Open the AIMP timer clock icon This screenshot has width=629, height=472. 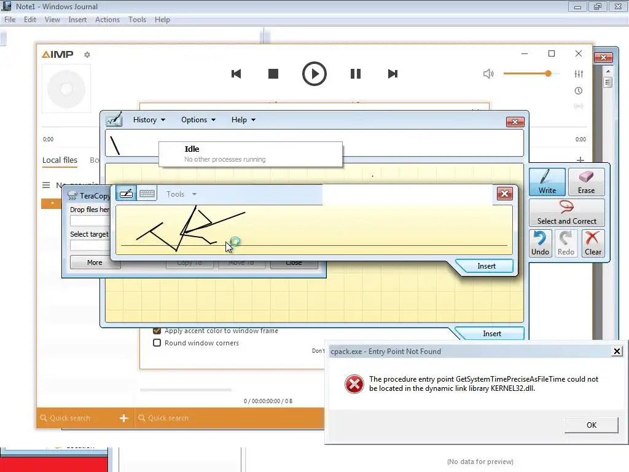click(579, 91)
